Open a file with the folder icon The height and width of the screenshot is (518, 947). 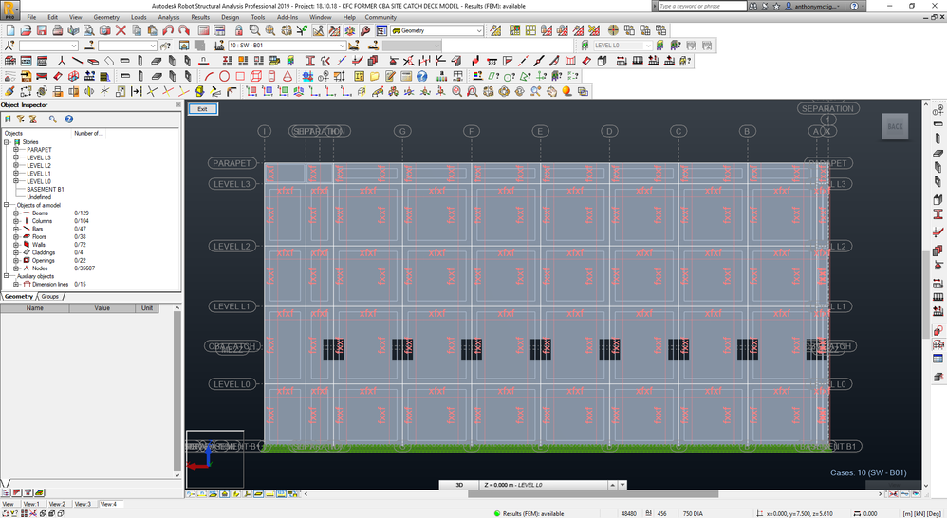(x=26, y=30)
